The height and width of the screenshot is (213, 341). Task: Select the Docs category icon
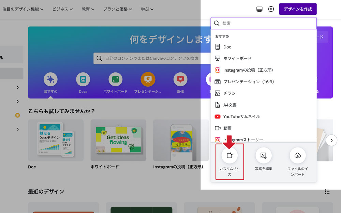83,79
